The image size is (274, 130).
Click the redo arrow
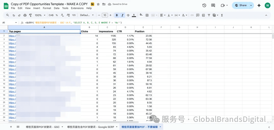(19, 15)
